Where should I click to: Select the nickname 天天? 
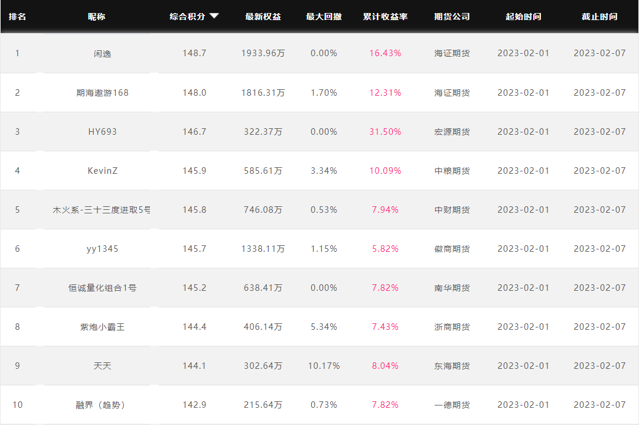coord(102,366)
